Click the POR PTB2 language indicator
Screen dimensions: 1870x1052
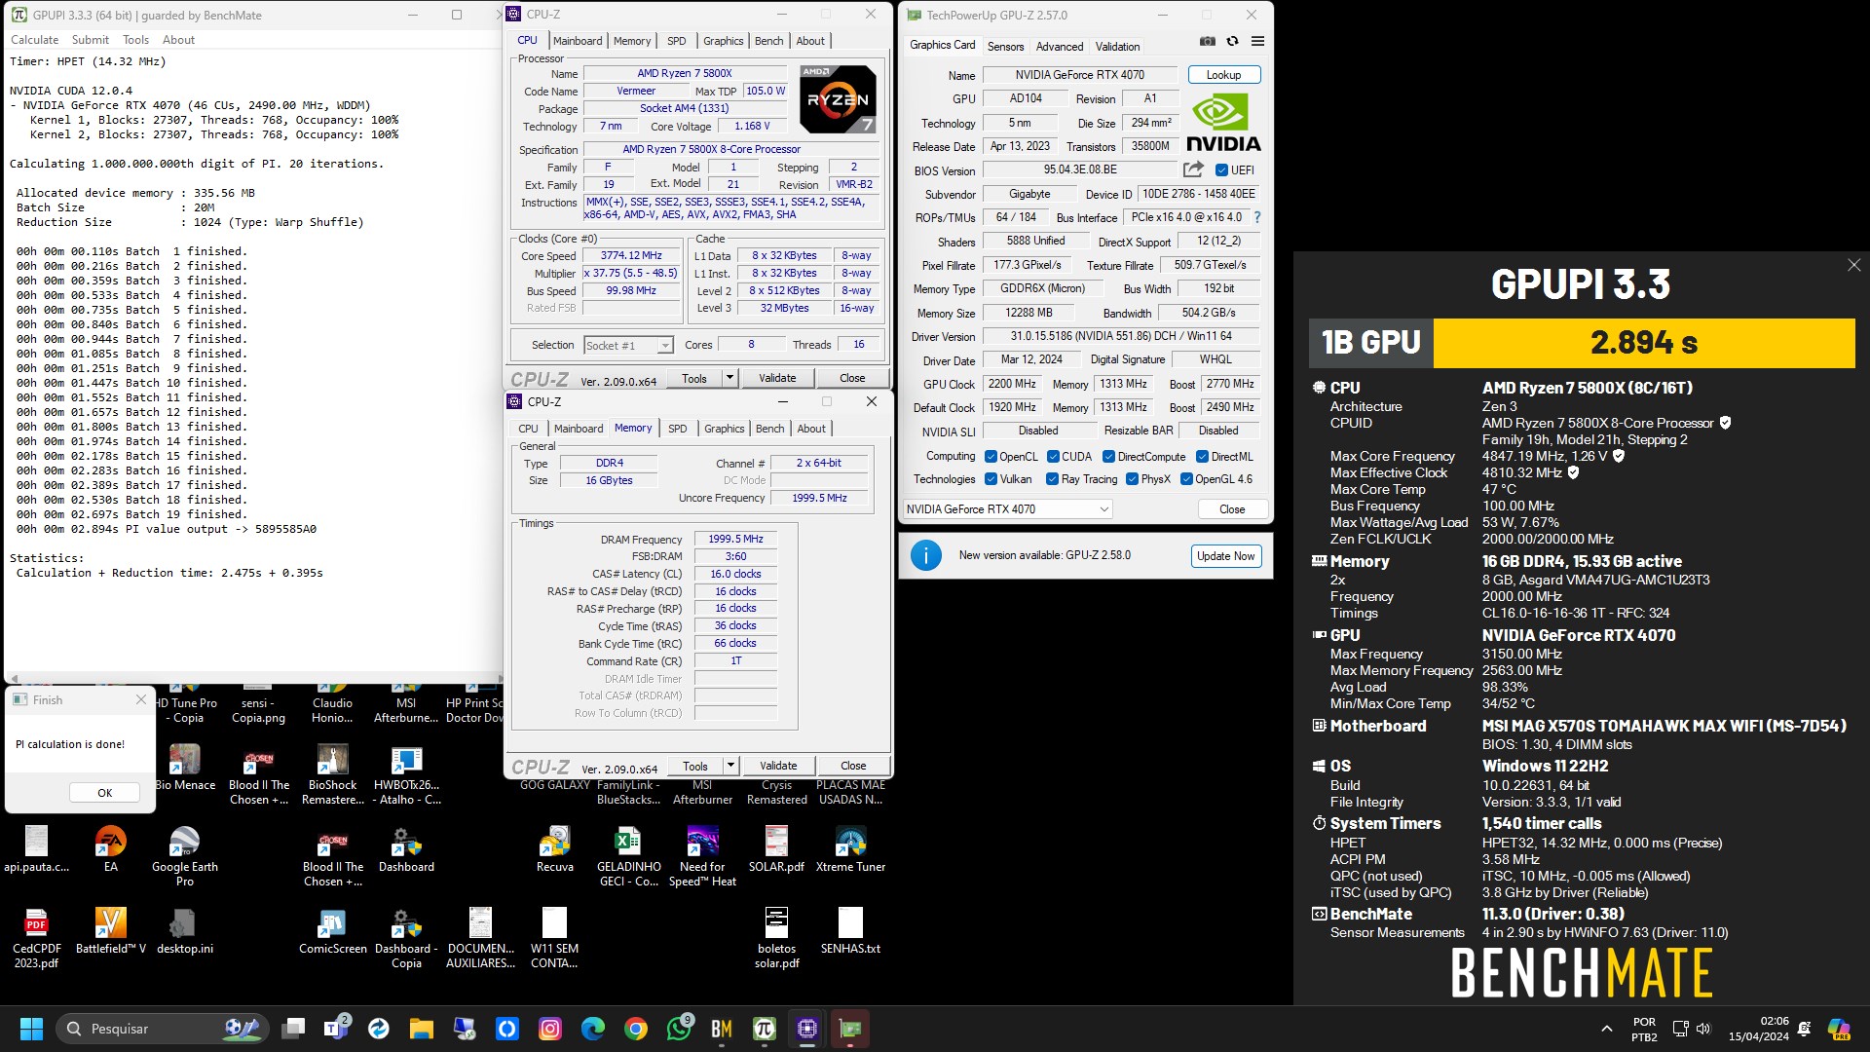click(x=1644, y=1029)
